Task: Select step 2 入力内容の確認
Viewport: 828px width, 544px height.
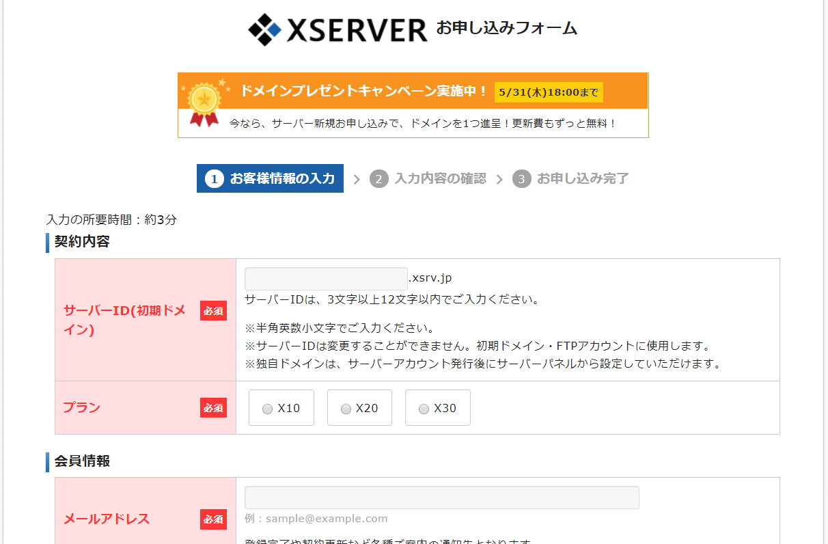Action: tap(428, 179)
